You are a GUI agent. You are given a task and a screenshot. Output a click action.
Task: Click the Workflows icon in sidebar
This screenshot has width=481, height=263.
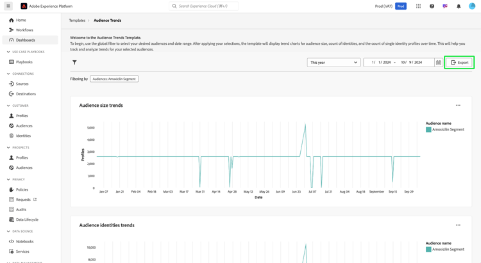[12, 30]
